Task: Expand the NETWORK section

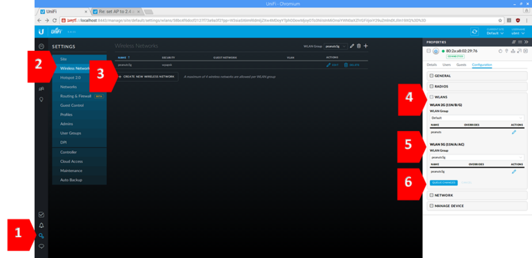Action: (477, 195)
